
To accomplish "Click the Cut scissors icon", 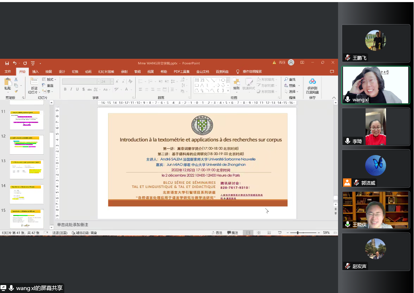I will tap(16, 79).
